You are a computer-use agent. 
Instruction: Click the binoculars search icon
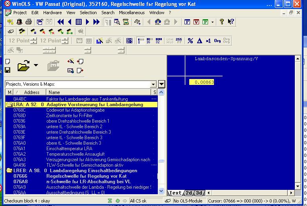[158, 22]
